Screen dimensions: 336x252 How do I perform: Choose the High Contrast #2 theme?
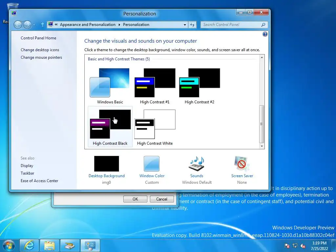coord(199,86)
